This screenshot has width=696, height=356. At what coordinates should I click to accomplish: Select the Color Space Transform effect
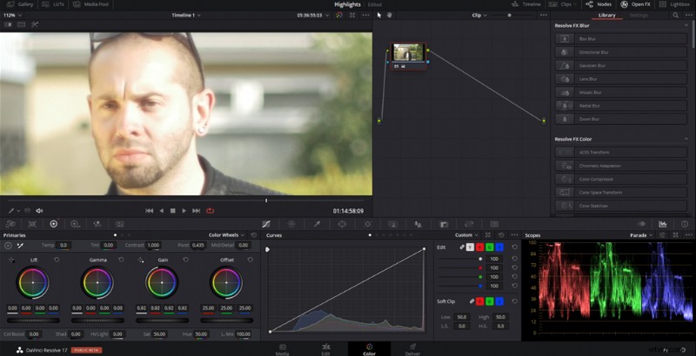click(621, 193)
